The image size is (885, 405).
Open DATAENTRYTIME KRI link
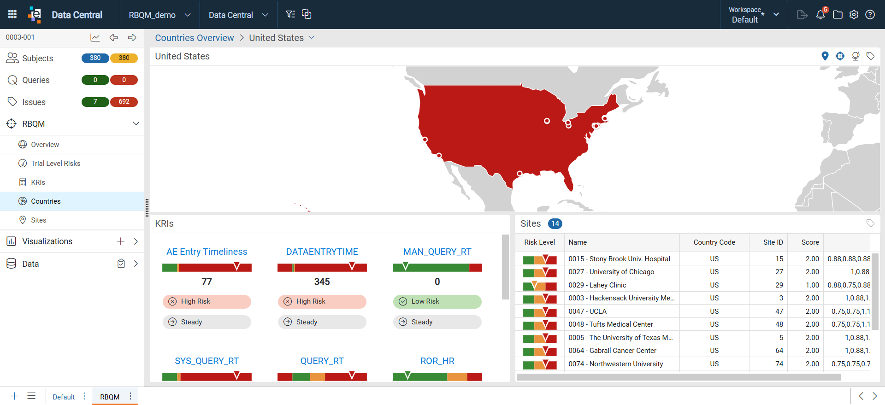pyautogui.click(x=322, y=252)
